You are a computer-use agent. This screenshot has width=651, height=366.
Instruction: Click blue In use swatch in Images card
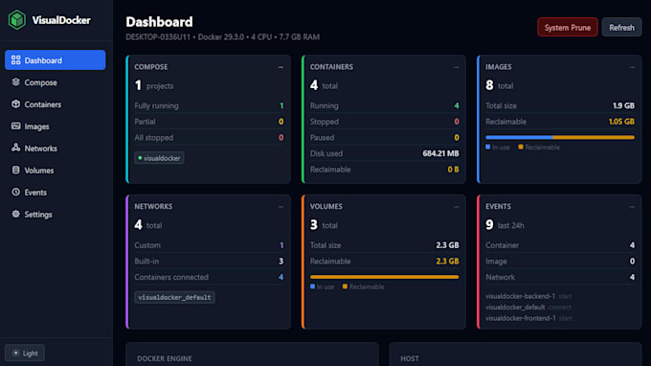pos(488,147)
